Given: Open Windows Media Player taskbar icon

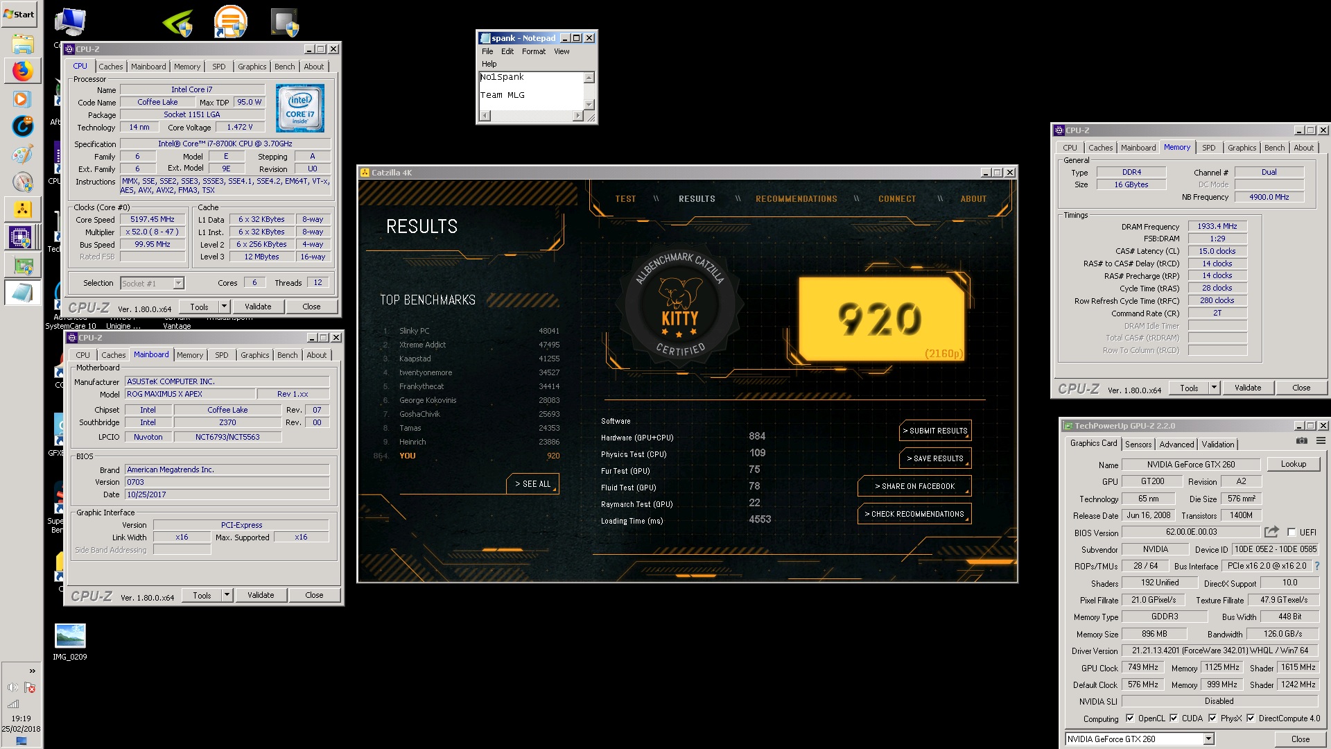Looking at the screenshot, I should 22,98.
